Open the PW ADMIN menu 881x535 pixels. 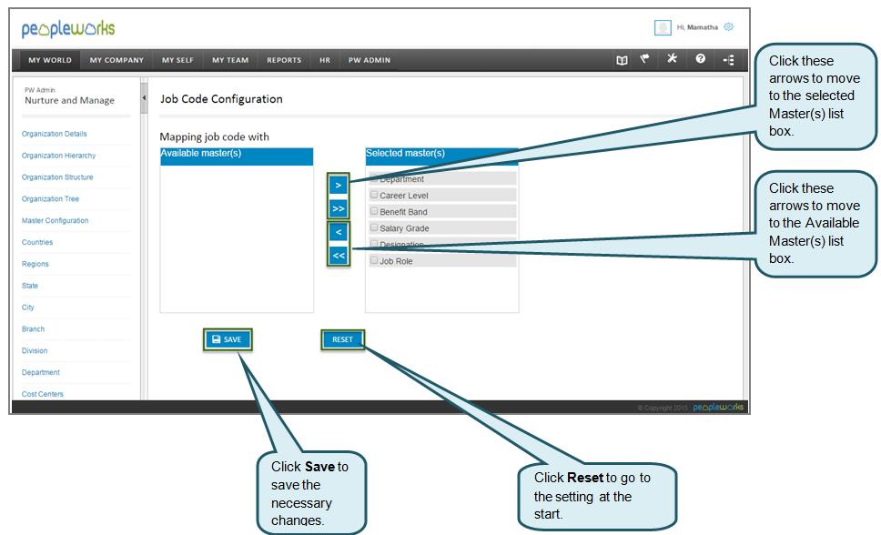click(370, 60)
